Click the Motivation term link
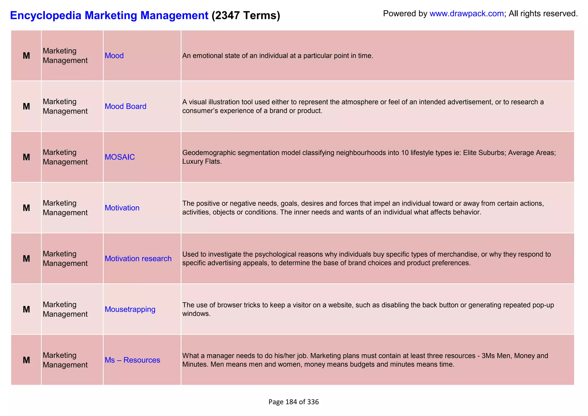Screen dimensions: 588x416 tap(122, 208)
